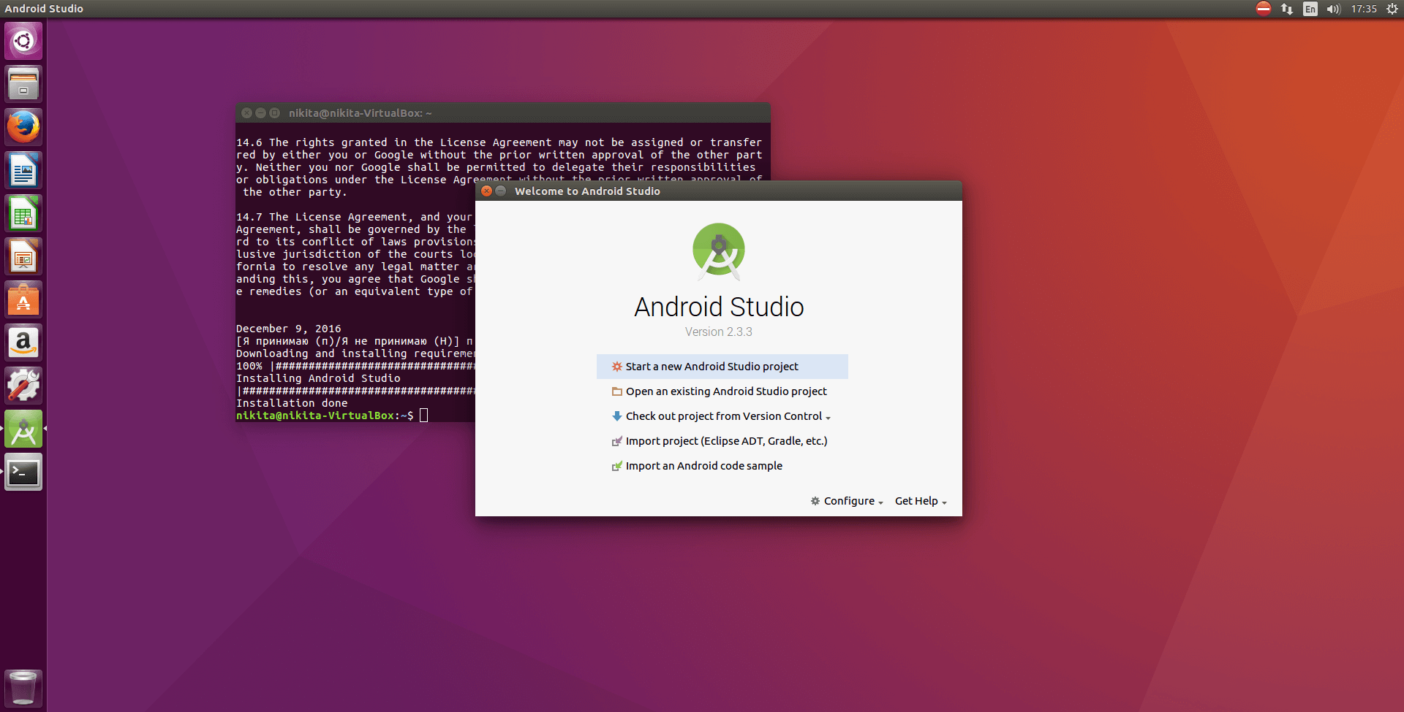
Task: Open the Trash in launcher
Action: (23, 688)
